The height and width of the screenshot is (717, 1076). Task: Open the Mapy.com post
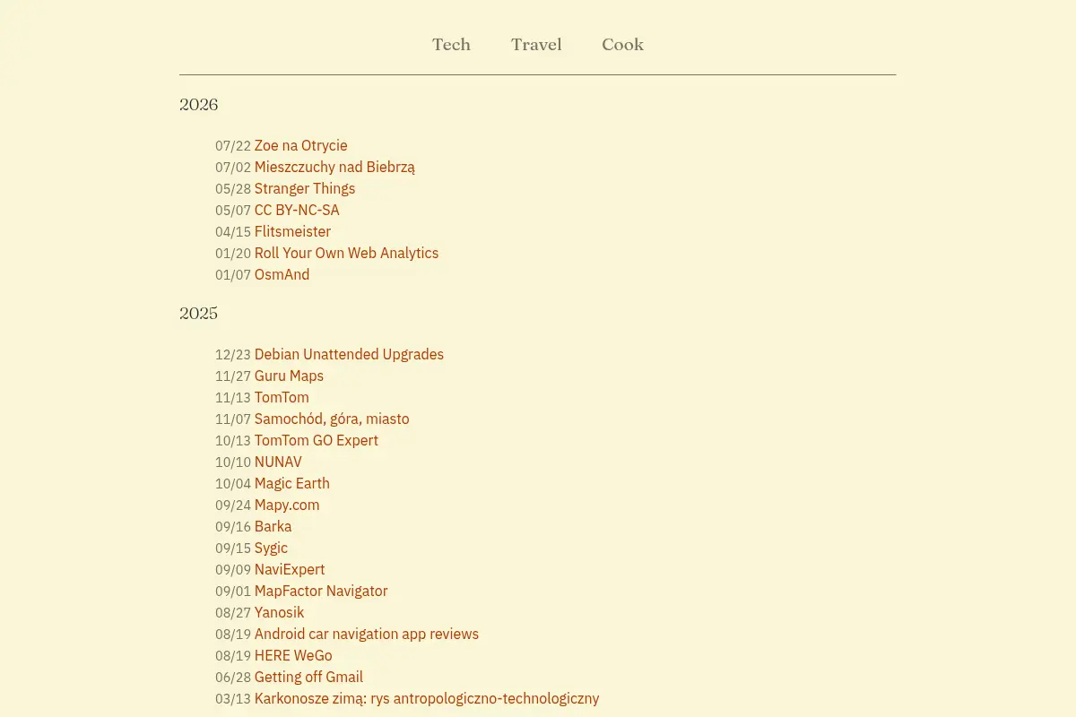(x=287, y=505)
